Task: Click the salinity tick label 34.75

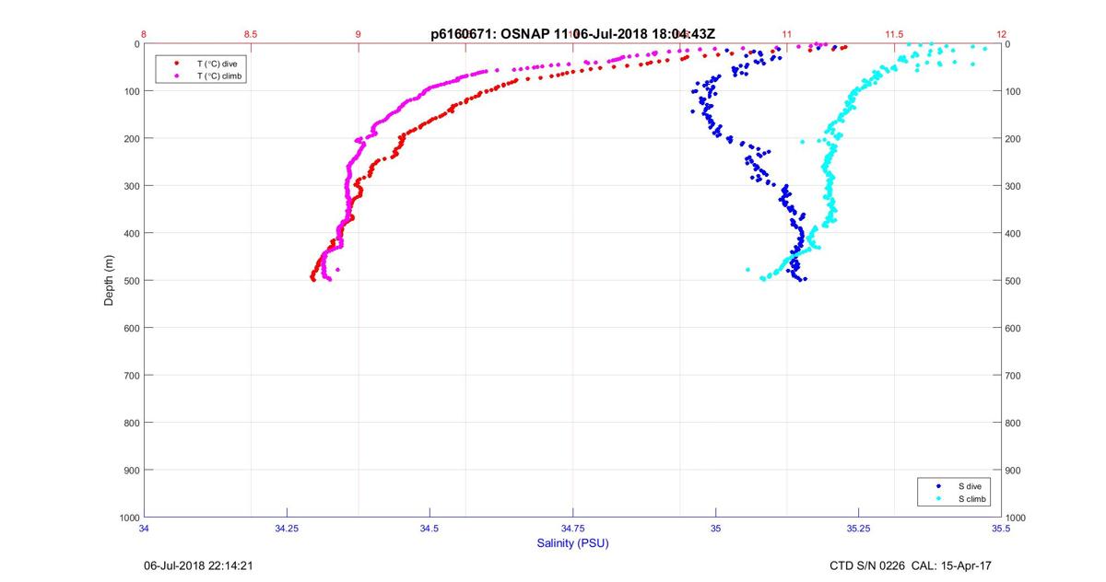Action: [572, 529]
